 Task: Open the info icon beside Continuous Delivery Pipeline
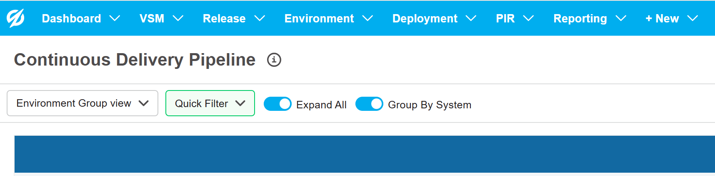coord(274,60)
